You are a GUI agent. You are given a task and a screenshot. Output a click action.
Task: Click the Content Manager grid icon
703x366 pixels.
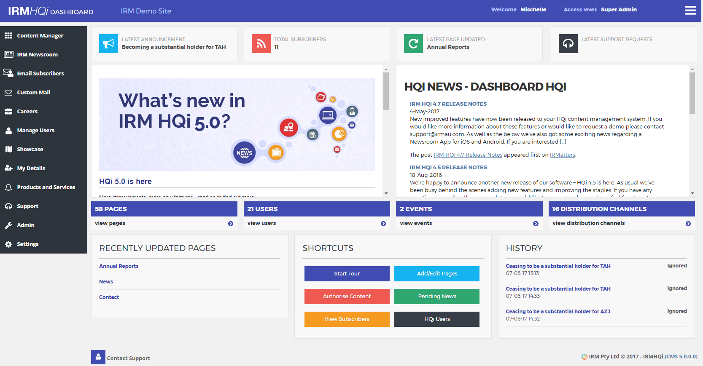pos(8,35)
